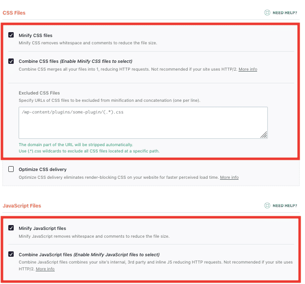The image size is (305, 284).
Task: Click the textarea resize handle corner
Action: point(264,135)
